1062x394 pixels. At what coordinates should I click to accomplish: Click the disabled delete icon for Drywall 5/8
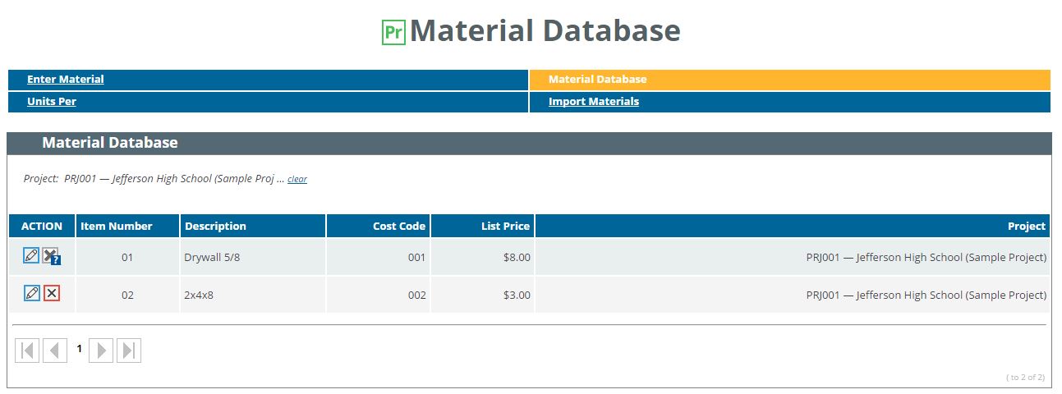click(52, 256)
